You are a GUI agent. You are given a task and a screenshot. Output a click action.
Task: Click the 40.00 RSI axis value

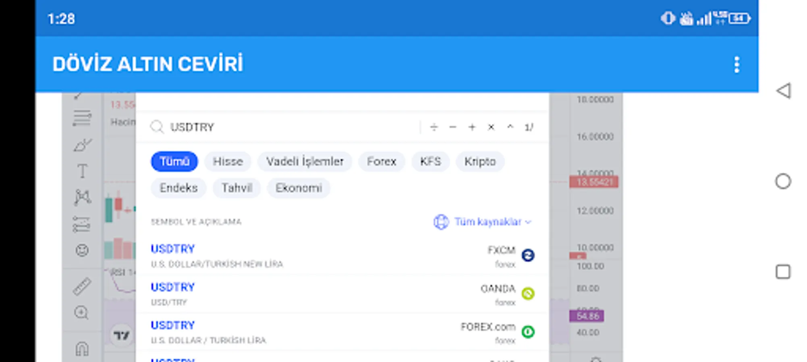[588, 333]
